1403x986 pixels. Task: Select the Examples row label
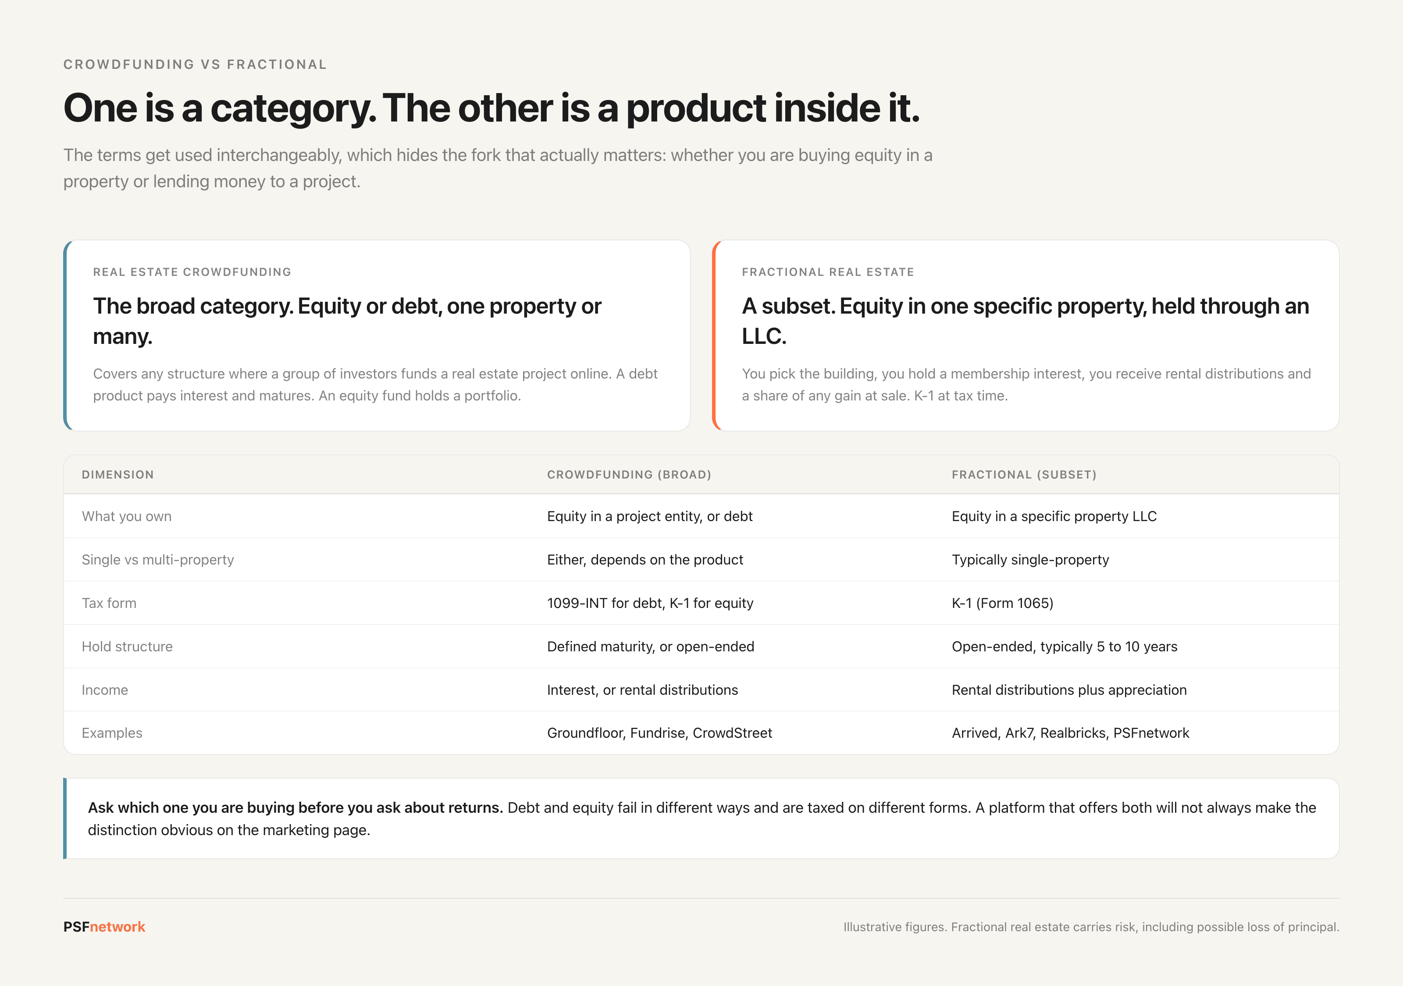(x=112, y=733)
